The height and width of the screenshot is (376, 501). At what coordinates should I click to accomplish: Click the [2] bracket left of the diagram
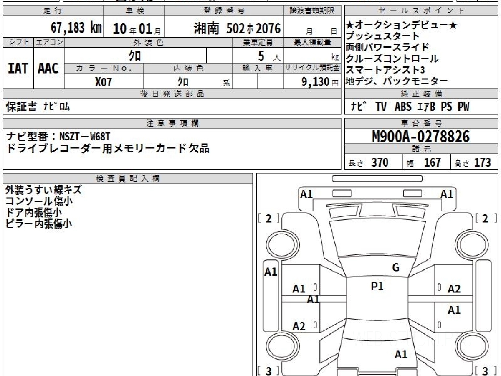[268, 218]
